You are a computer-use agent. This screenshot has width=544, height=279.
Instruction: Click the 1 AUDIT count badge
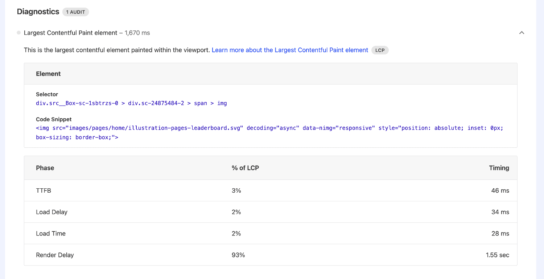[75, 12]
